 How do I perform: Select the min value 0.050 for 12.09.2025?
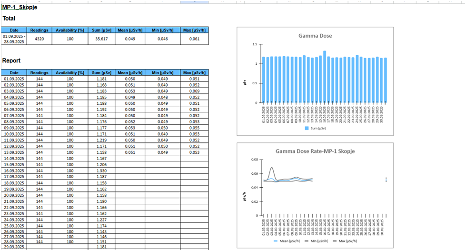tap(163, 146)
